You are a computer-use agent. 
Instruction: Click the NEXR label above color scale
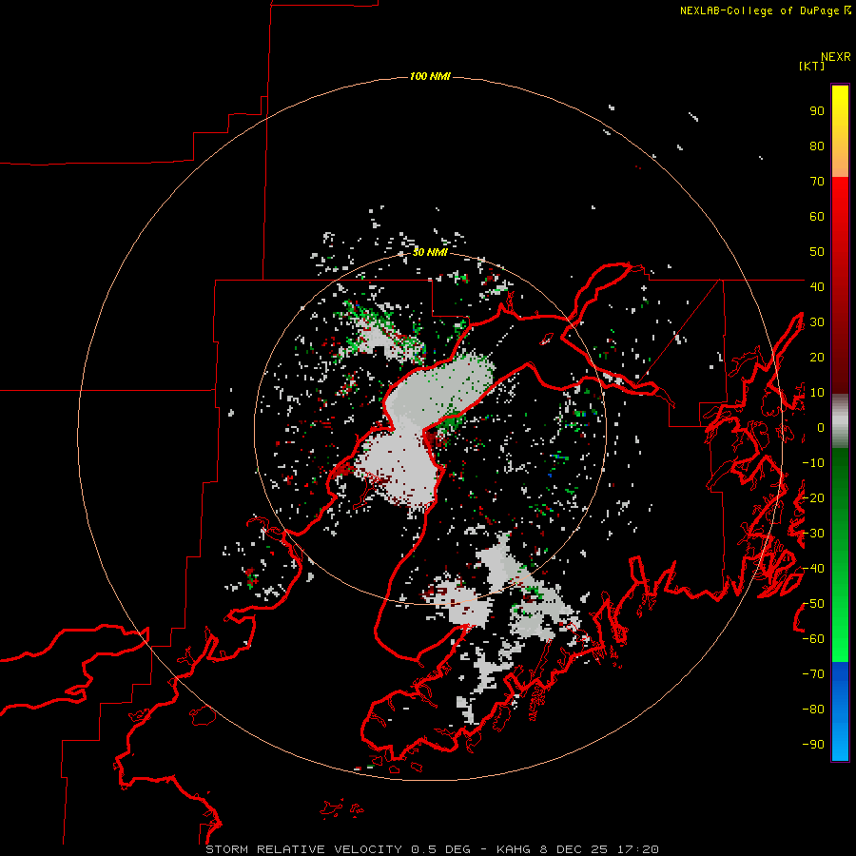835,56
